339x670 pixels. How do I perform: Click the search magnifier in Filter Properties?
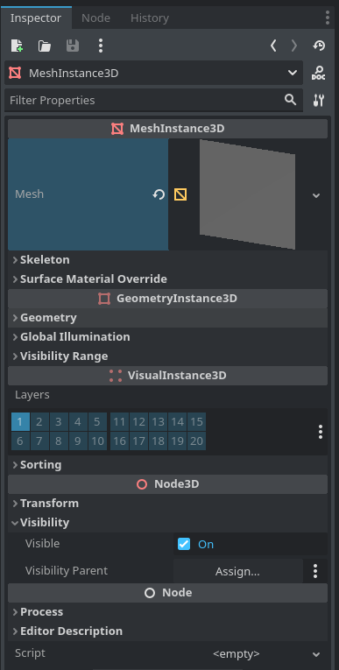click(290, 100)
